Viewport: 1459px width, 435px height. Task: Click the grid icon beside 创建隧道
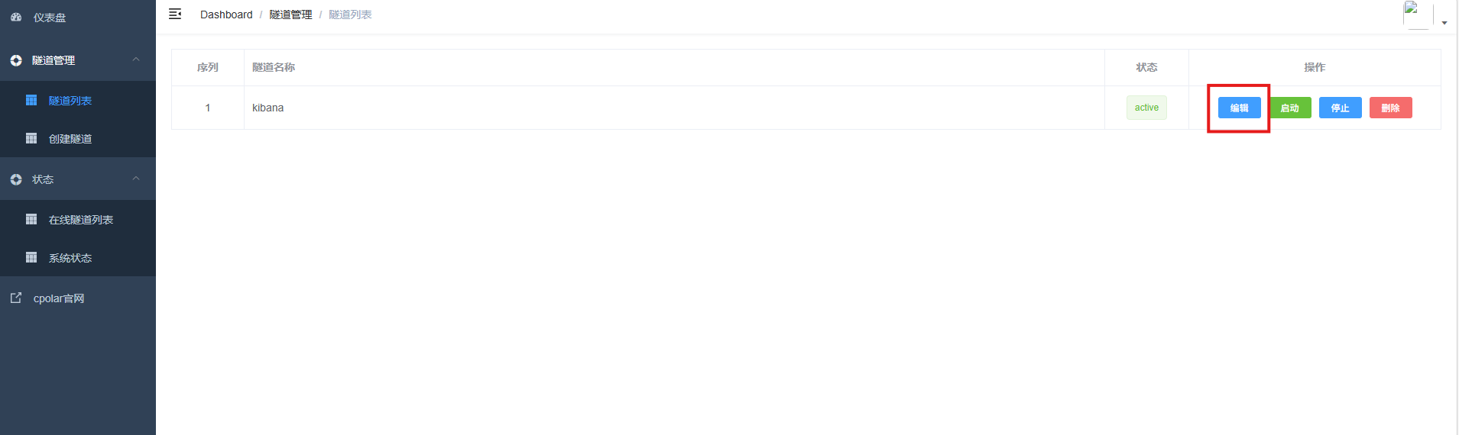click(31, 138)
